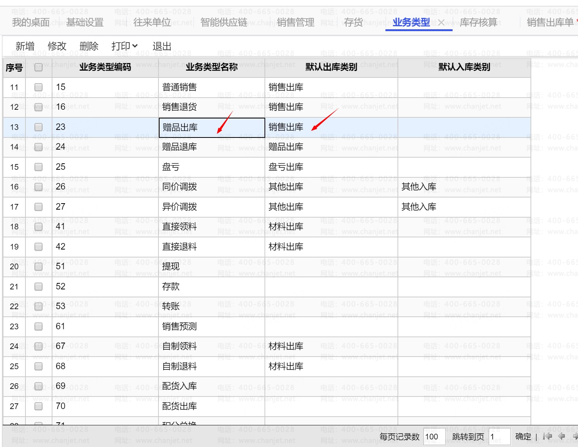Click the 业务类型编码 column header
This screenshot has height=447, width=578.
tap(105, 68)
